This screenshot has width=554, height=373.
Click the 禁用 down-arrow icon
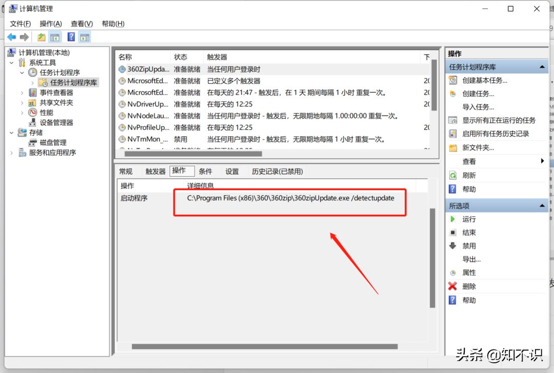452,246
